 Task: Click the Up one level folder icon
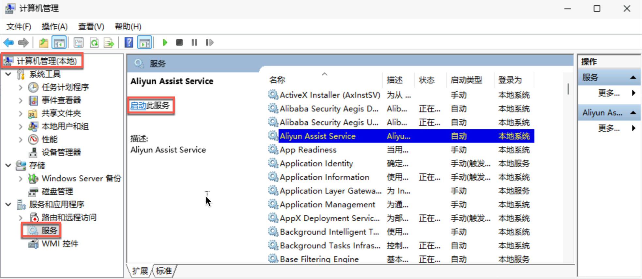43,42
